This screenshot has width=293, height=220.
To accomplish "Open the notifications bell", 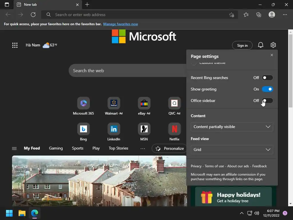I will [261, 45].
